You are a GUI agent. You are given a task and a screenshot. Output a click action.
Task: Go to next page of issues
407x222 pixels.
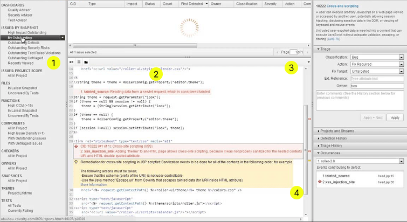307,52
